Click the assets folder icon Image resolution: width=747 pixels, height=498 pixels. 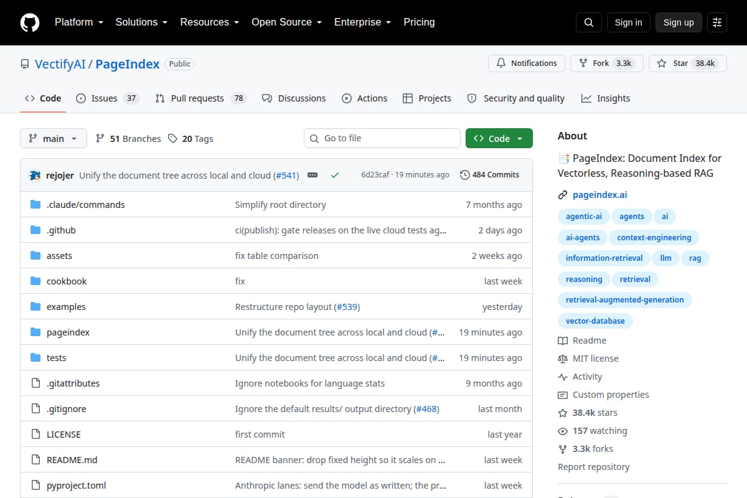pyautogui.click(x=35, y=256)
